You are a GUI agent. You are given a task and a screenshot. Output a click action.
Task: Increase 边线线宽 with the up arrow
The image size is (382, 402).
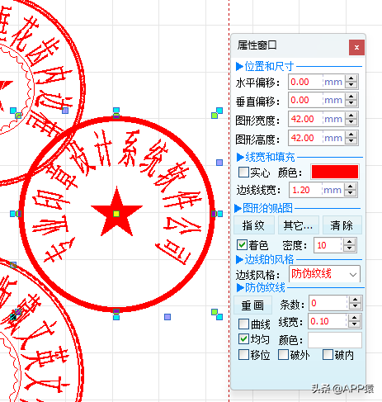[x=351, y=187]
